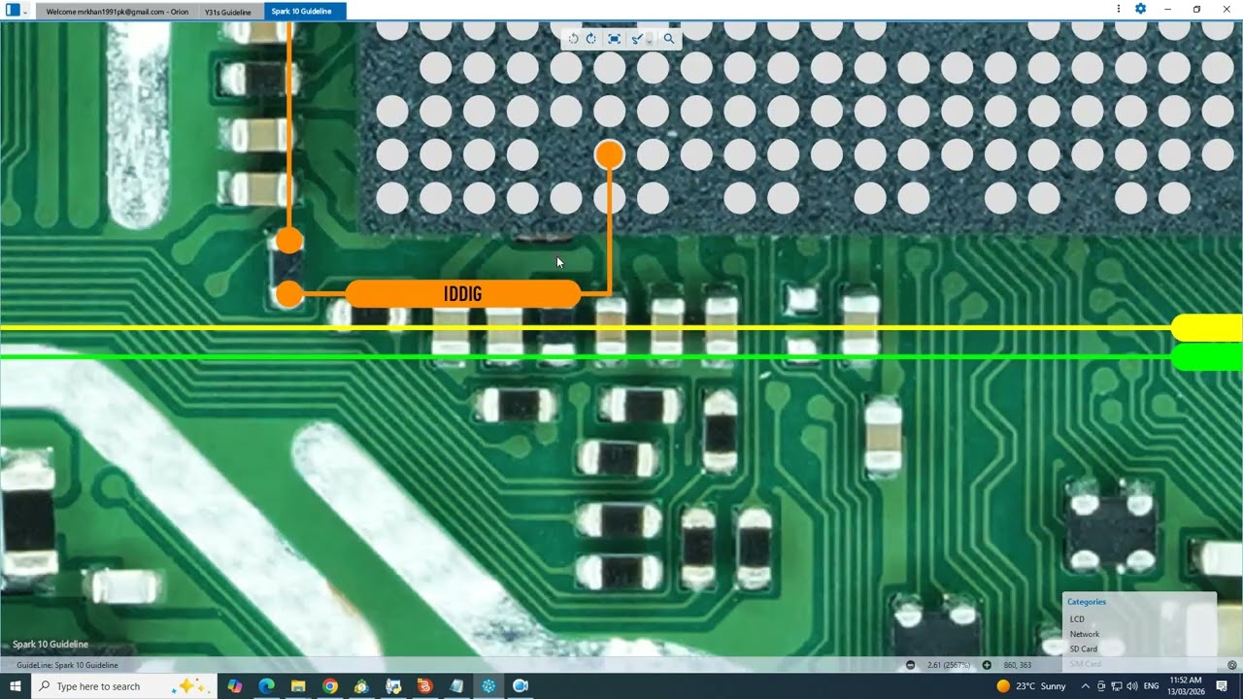Select the Network category
Image resolution: width=1243 pixels, height=699 pixels.
coord(1084,634)
